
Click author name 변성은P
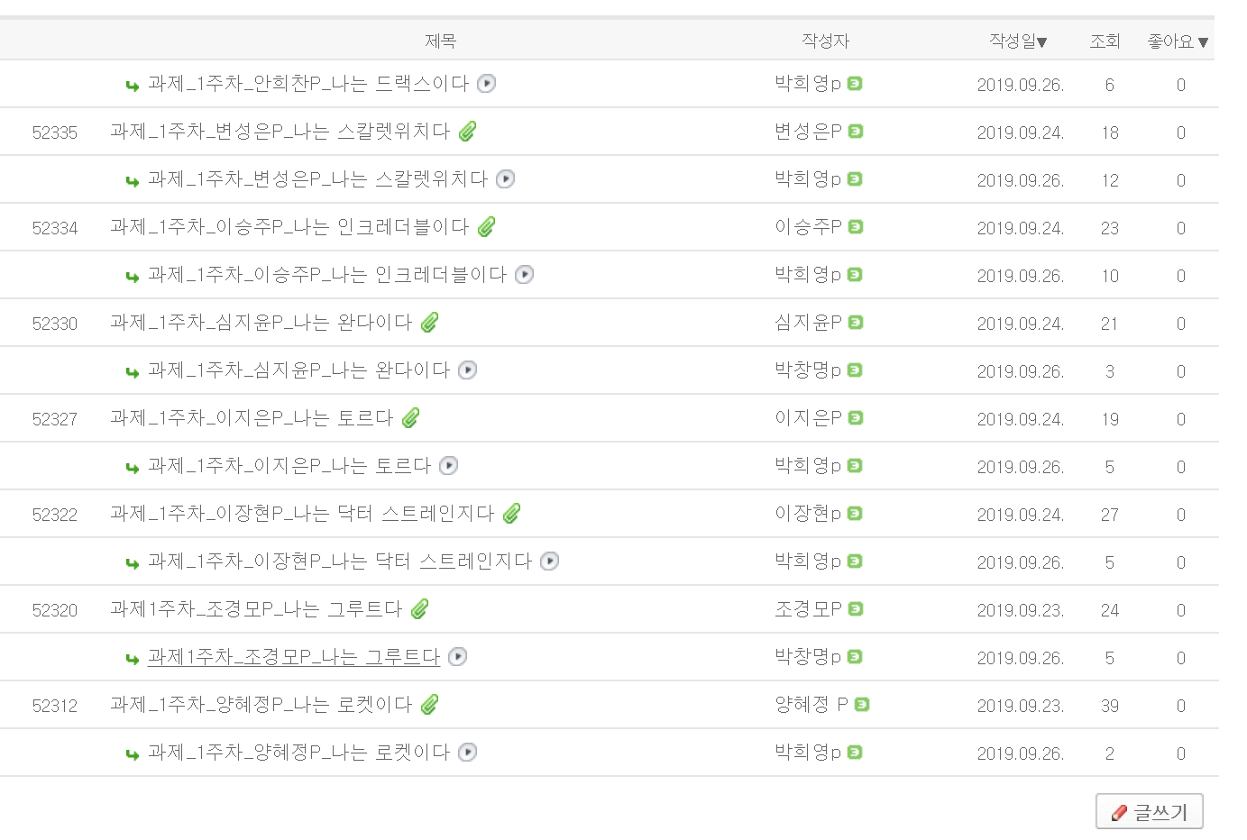[x=809, y=132]
